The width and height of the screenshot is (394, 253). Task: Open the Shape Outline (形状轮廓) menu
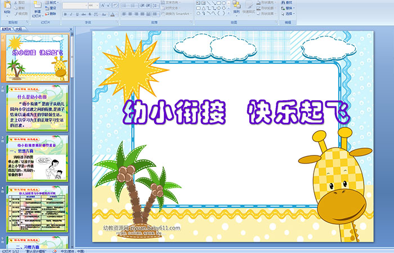tap(267, 8)
